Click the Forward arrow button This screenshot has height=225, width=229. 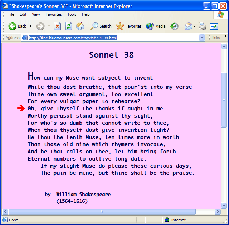click(x=40, y=26)
